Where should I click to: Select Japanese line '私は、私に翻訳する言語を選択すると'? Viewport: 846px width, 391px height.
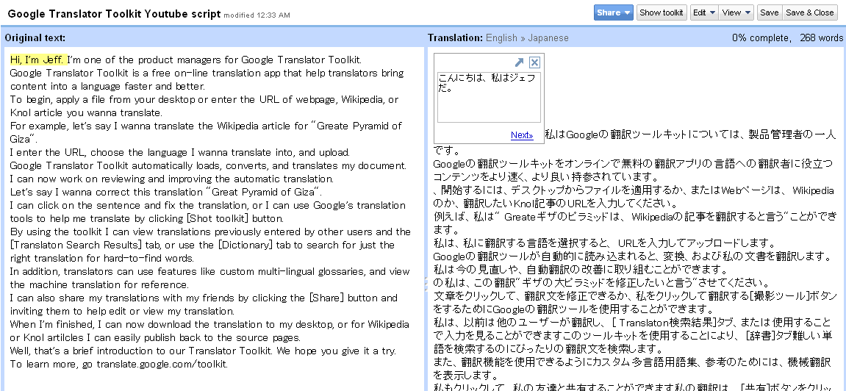point(604,243)
